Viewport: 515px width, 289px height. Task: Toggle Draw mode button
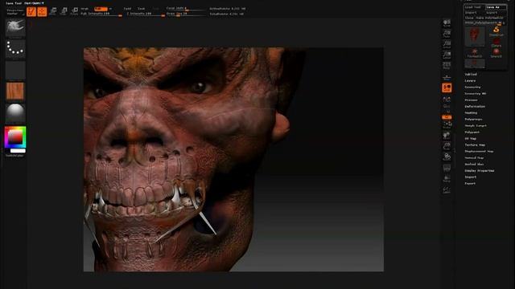[42, 12]
